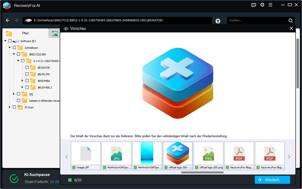Tick the Schnellscan folder checkbox

[14, 48]
